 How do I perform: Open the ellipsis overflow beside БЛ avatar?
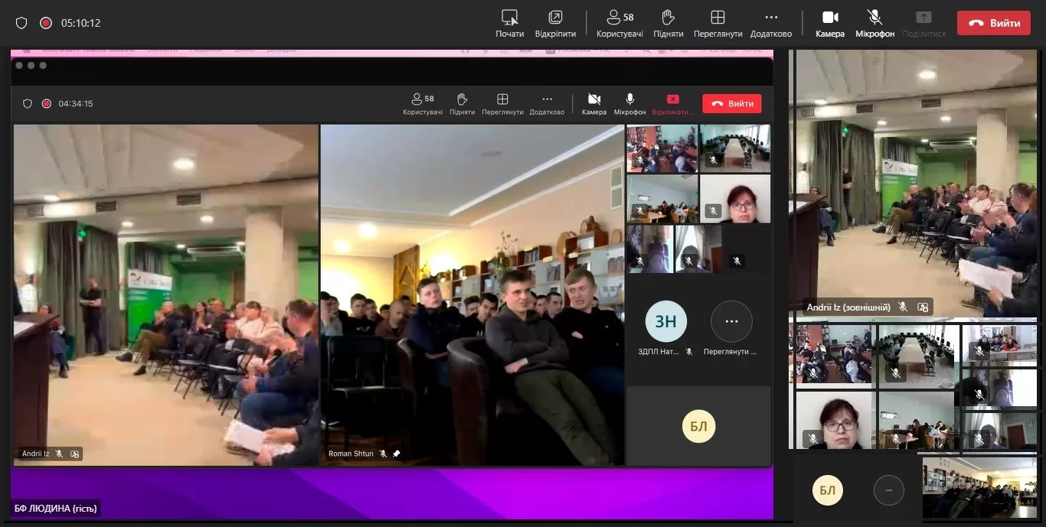coord(888,490)
